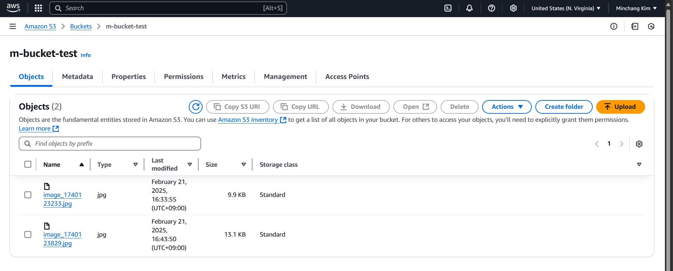This screenshot has height=271, width=673.
Task: Switch to the Access Points tab
Action: [x=347, y=77]
